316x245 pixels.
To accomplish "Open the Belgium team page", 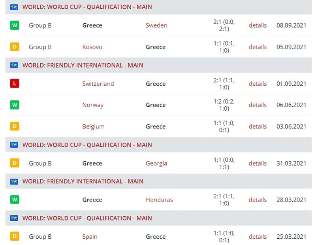I will pos(93,126).
